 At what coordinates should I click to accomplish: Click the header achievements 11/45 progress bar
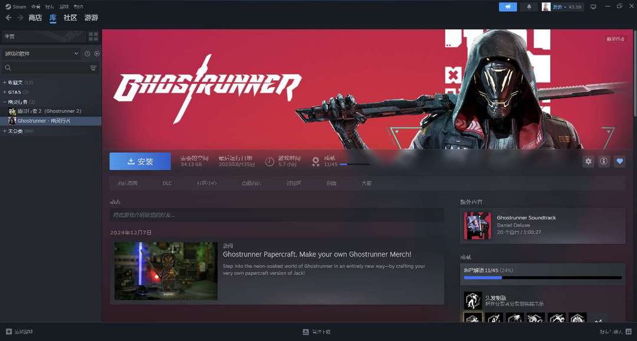354,164
